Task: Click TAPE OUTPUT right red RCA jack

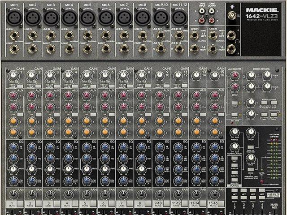Action: pyautogui.click(x=211, y=20)
